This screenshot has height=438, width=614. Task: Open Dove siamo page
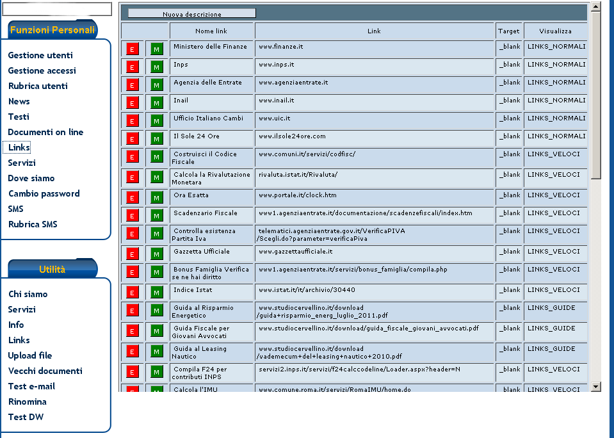pos(31,178)
